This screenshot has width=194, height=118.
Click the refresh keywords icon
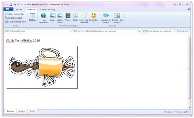point(139,31)
